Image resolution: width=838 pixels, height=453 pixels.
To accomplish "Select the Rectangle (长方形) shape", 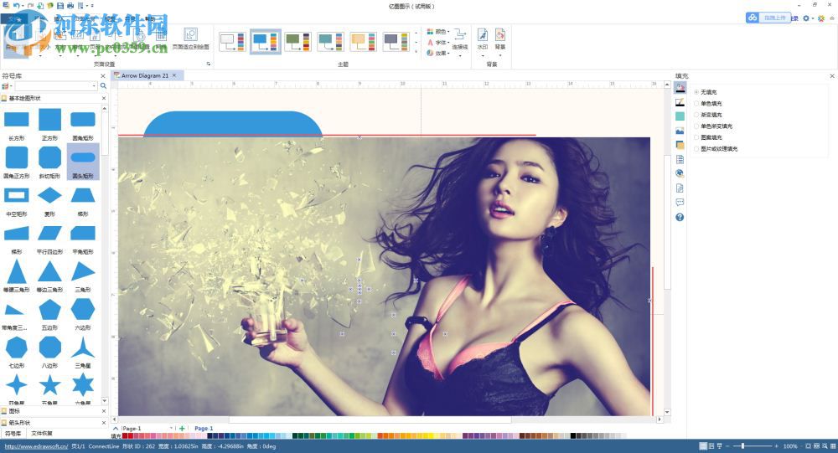I will point(17,120).
